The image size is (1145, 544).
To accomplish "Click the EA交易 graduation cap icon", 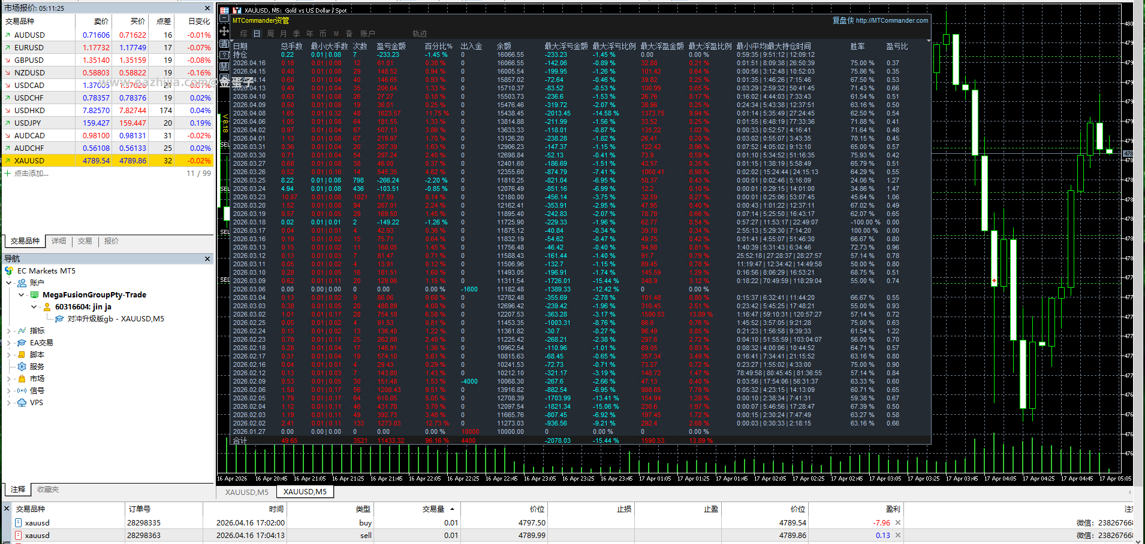I will [22, 343].
